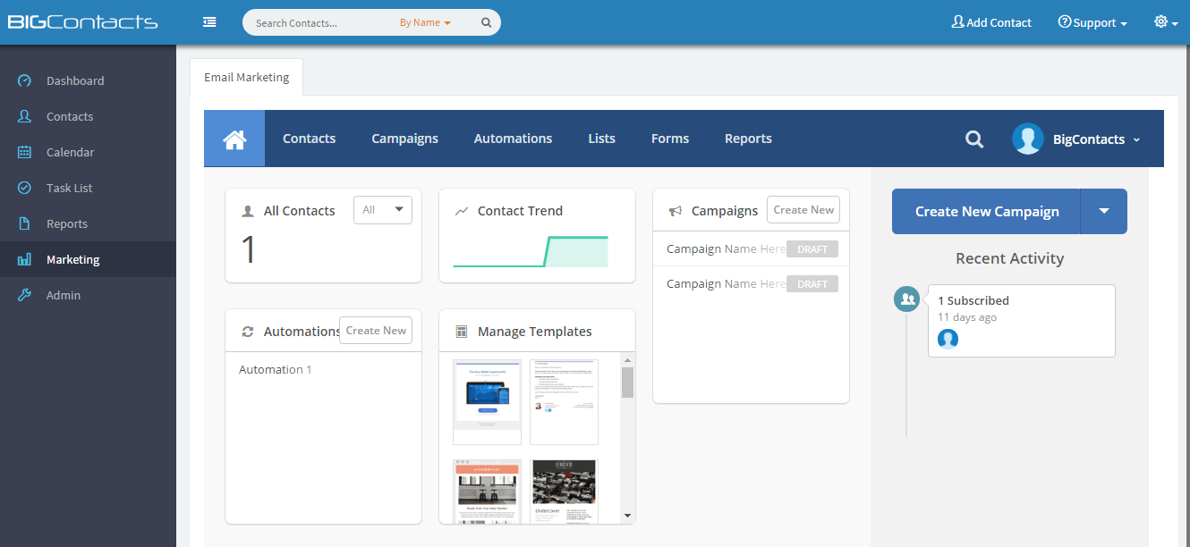Click the home icon in marketing navbar

(234, 139)
